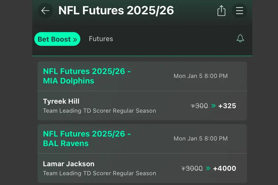Screen dimensions: 278x185
Task: Select the Bet Boost tab
Action: click(x=57, y=39)
